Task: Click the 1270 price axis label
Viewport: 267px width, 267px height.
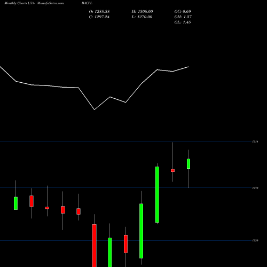Action: [255, 188]
